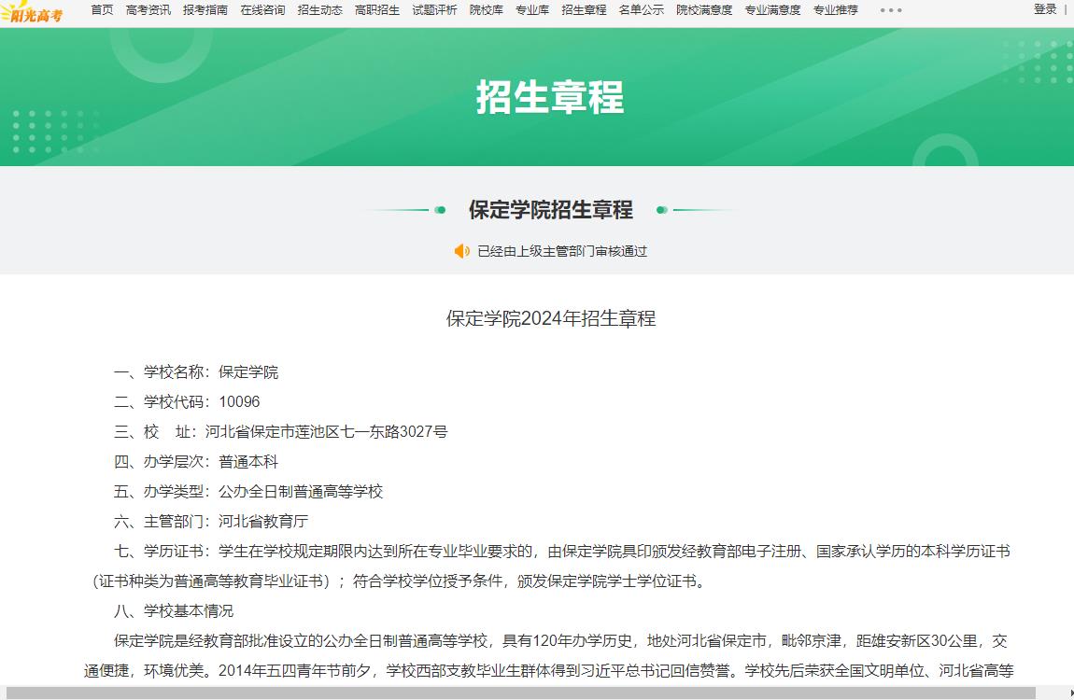This screenshot has width=1074, height=700.
Task: Select the 招生章程 navigation item
Action: pos(584,10)
